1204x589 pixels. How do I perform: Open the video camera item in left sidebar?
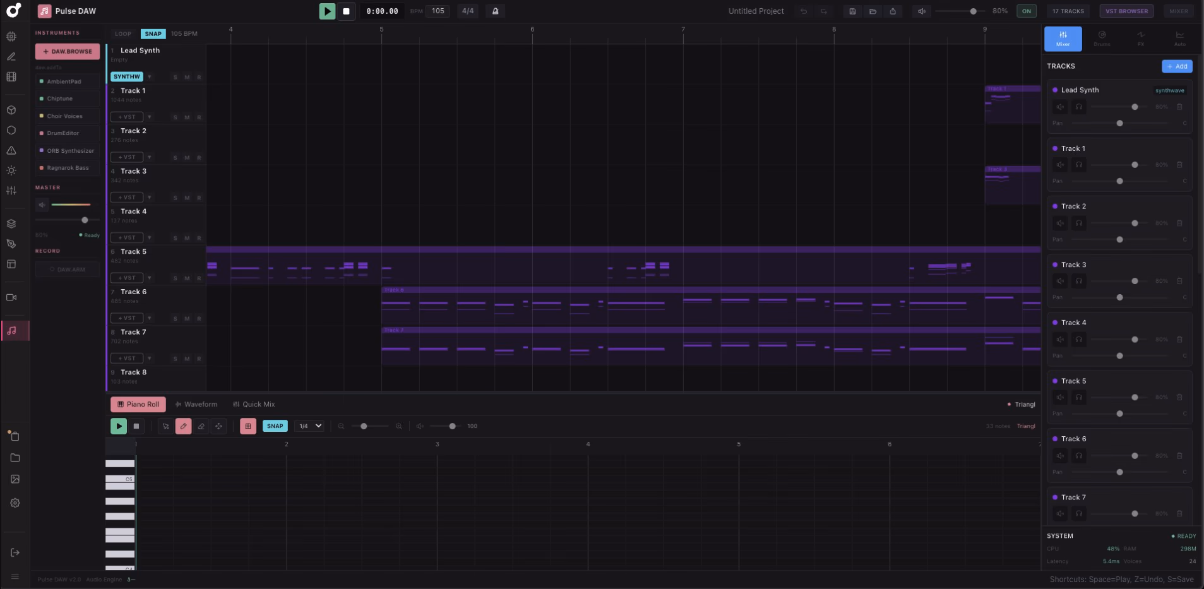11,297
